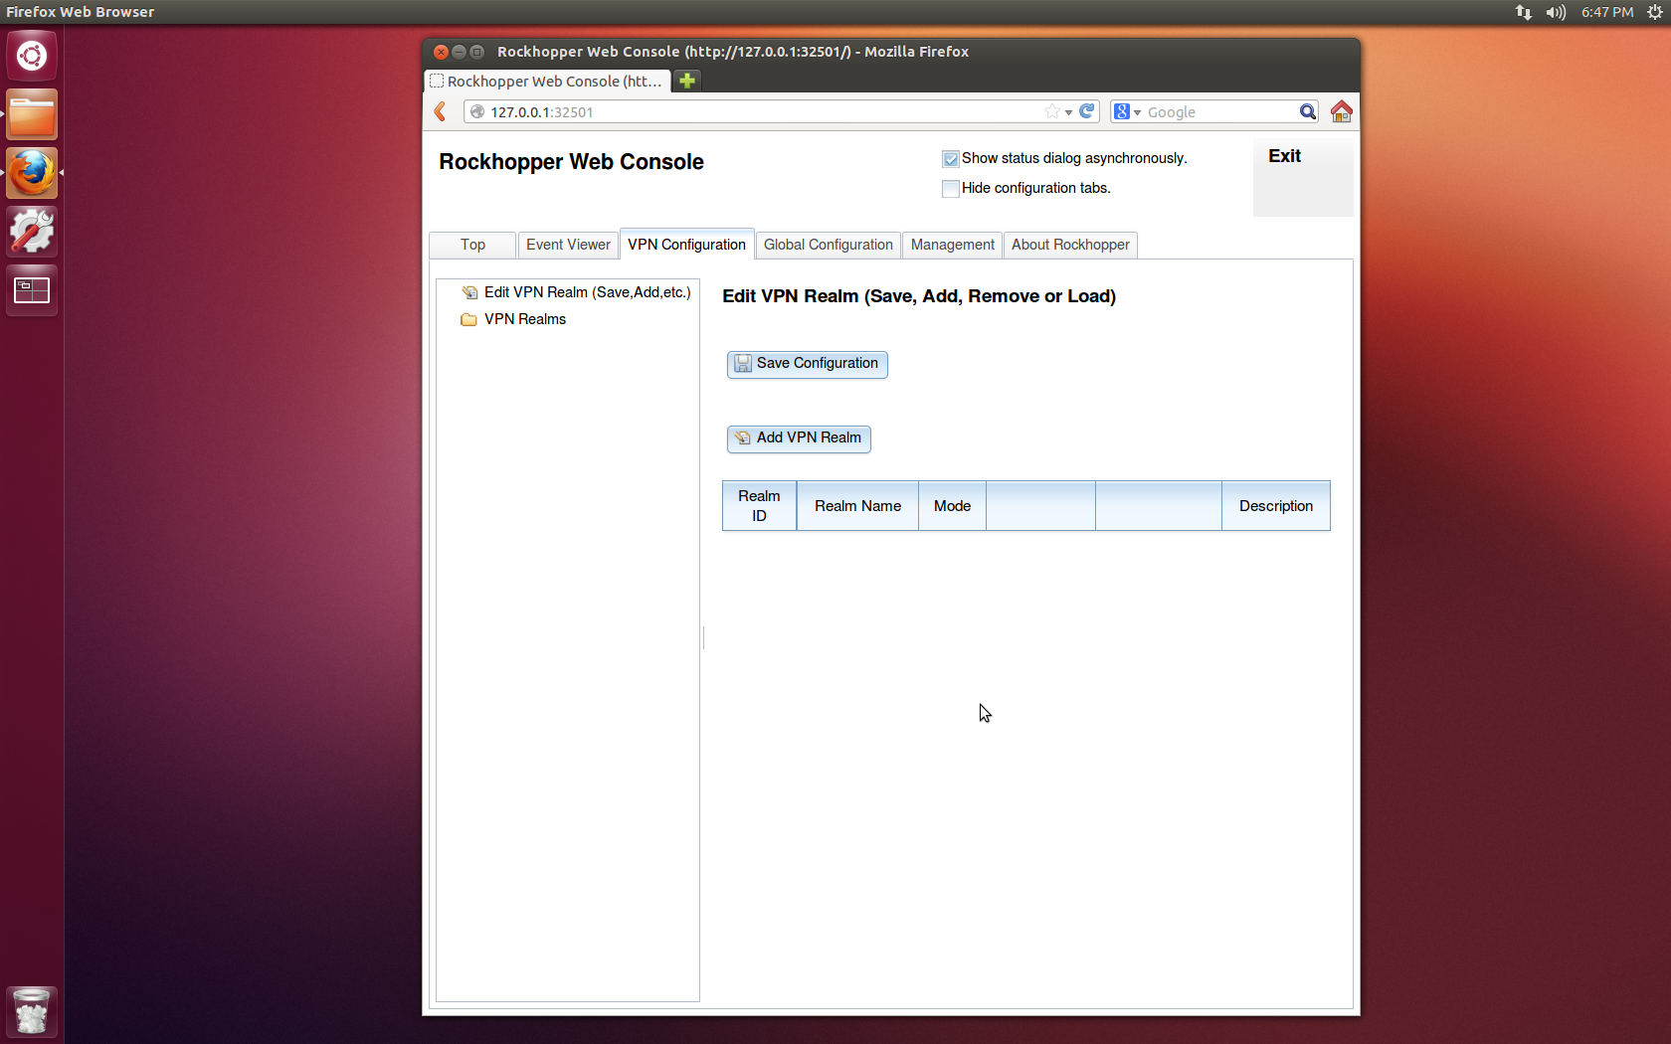
Task: Enable Hide configuration tabs checkbox
Action: point(951,189)
